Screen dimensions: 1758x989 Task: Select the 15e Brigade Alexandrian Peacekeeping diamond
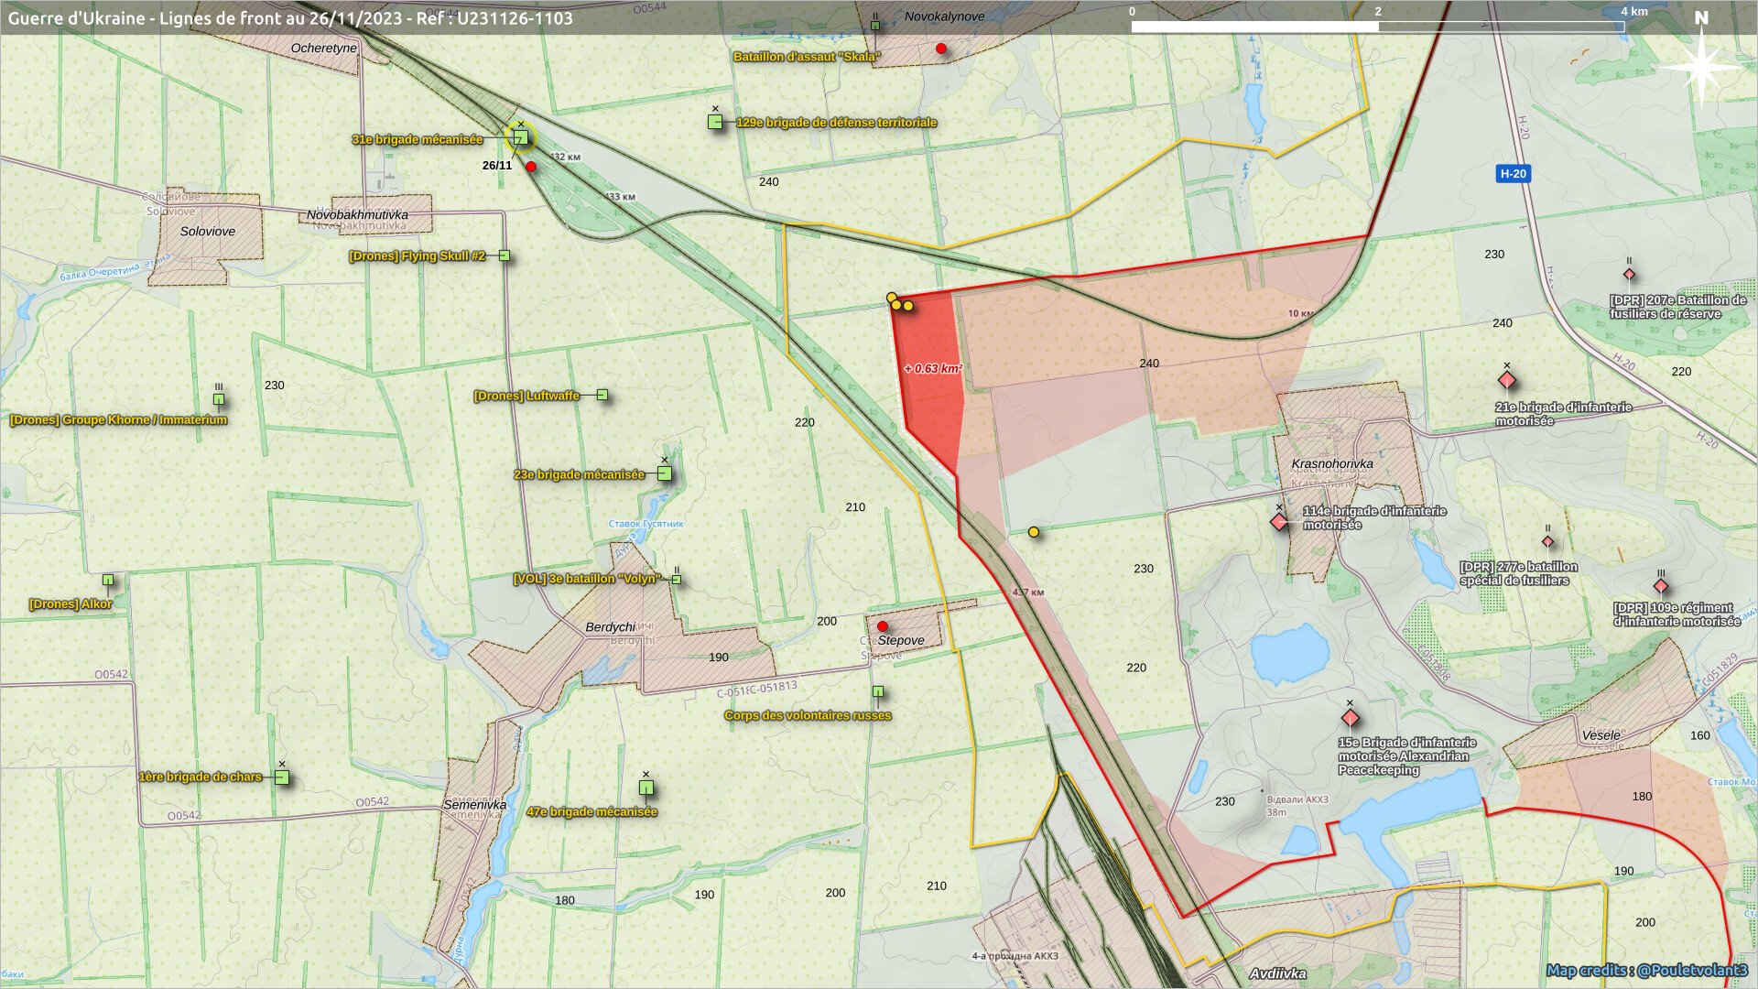pos(1350,717)
